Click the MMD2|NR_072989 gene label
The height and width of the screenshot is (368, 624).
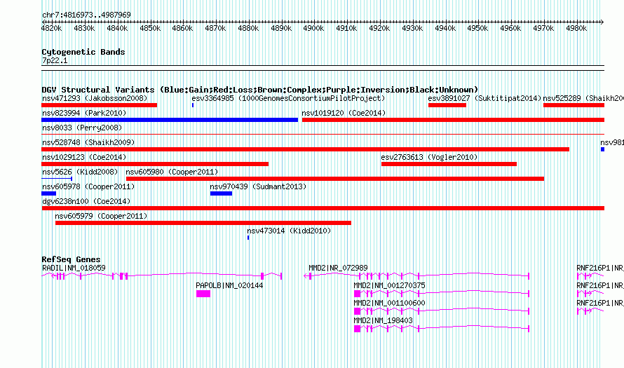(x=338, y=268)
